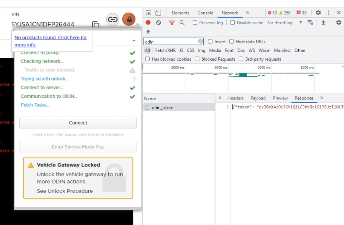Expand more DevTools tabs chevron
The image size is (344, 225).
[x=248, y=13]
